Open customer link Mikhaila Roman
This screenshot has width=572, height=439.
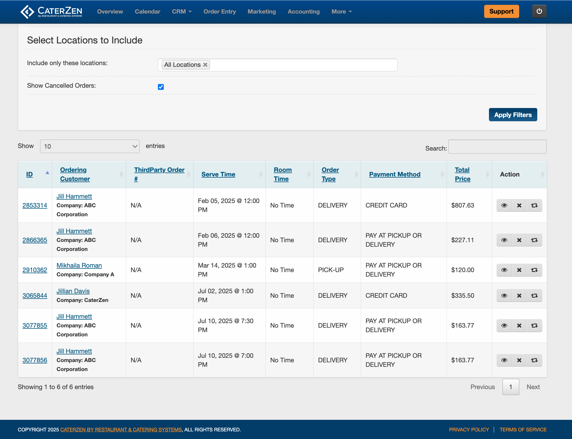[79, 265]
